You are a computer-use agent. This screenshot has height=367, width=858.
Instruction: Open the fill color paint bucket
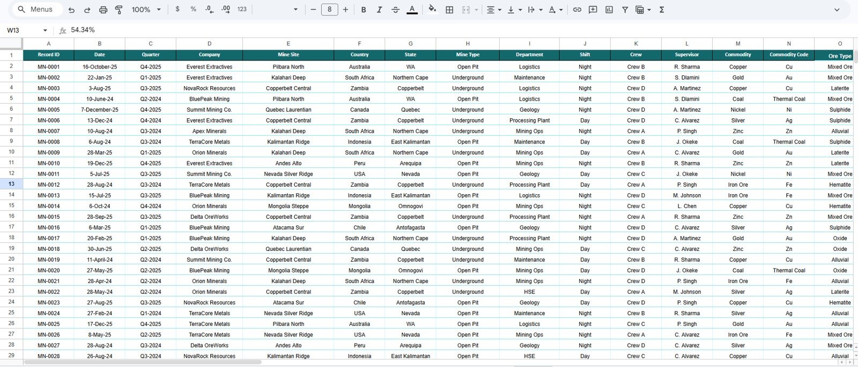click(432, 10)
